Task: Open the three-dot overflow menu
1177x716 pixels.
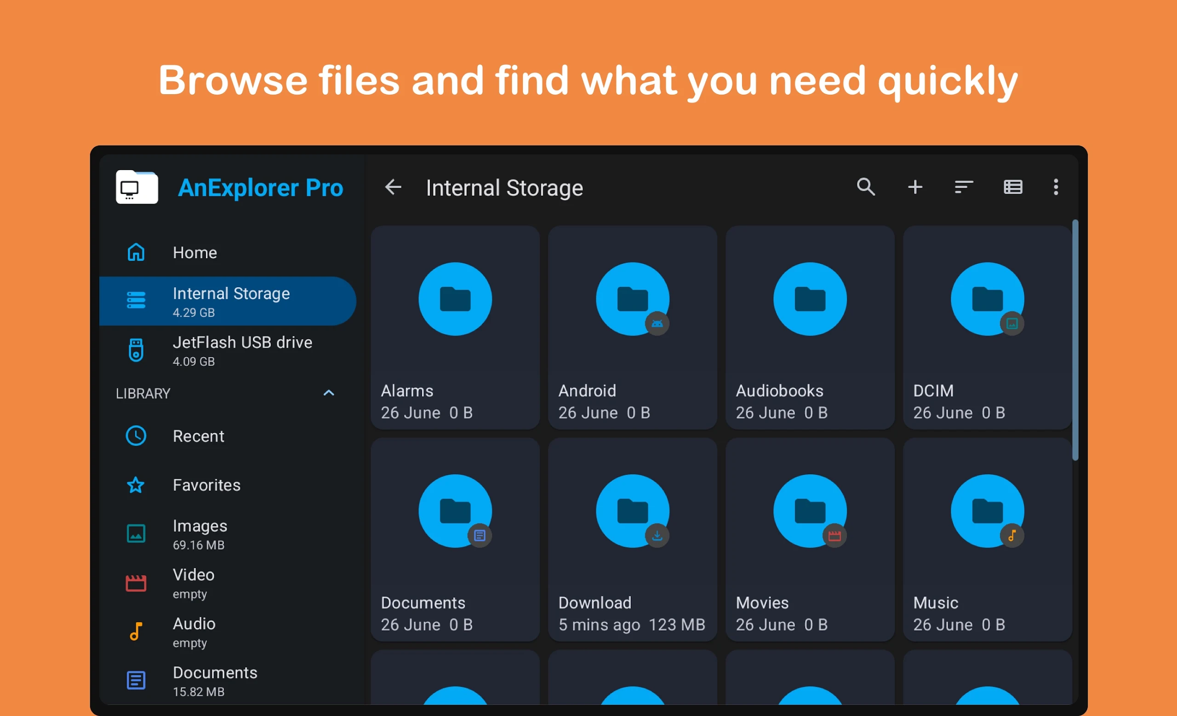Action: click(x=1056, y=187)
